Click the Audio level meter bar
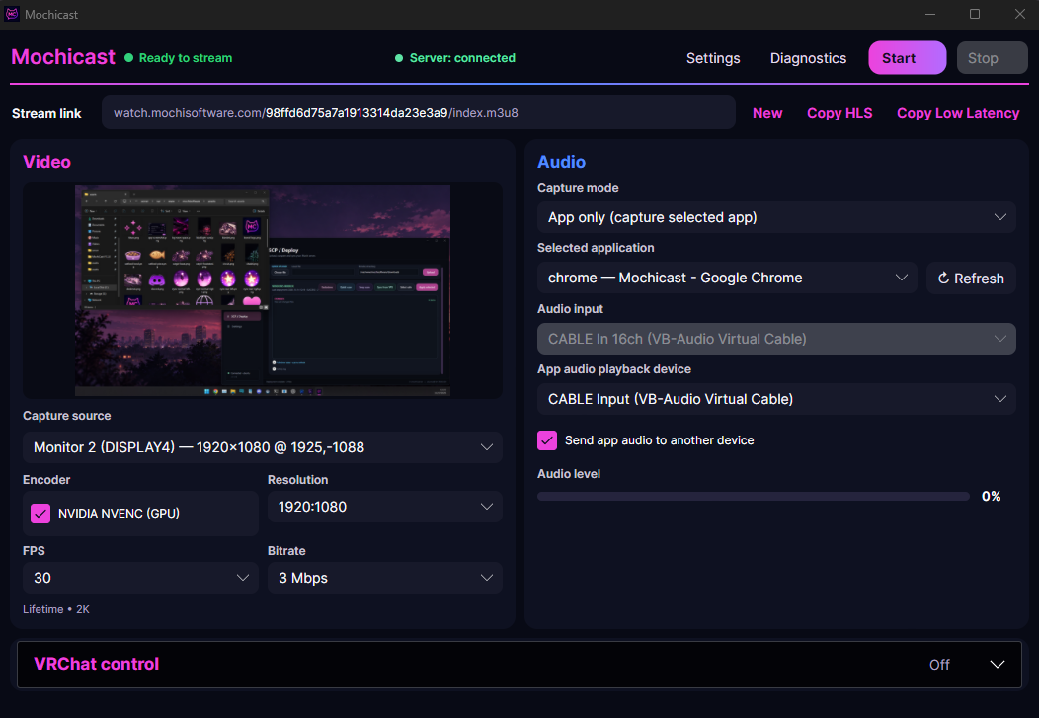Image resolution: width=1039 pixels, height=718 pixels. pos(754,496)
